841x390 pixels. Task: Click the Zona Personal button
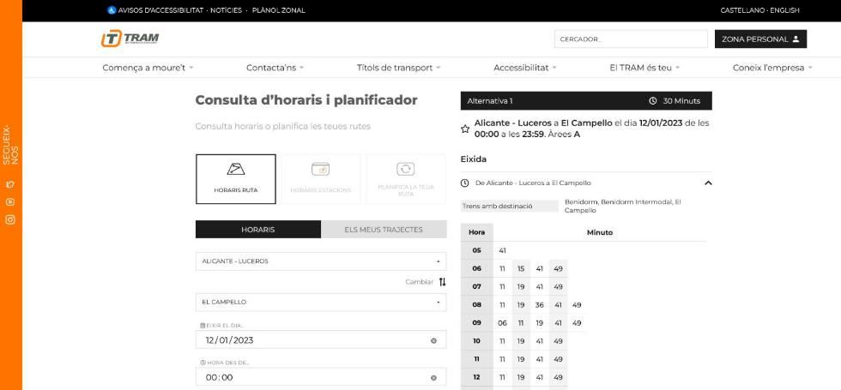[x=760, y=39]
